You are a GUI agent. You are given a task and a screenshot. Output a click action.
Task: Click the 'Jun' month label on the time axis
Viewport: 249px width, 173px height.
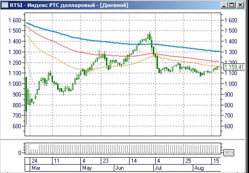pyautogui.click(x=119, y=168)
